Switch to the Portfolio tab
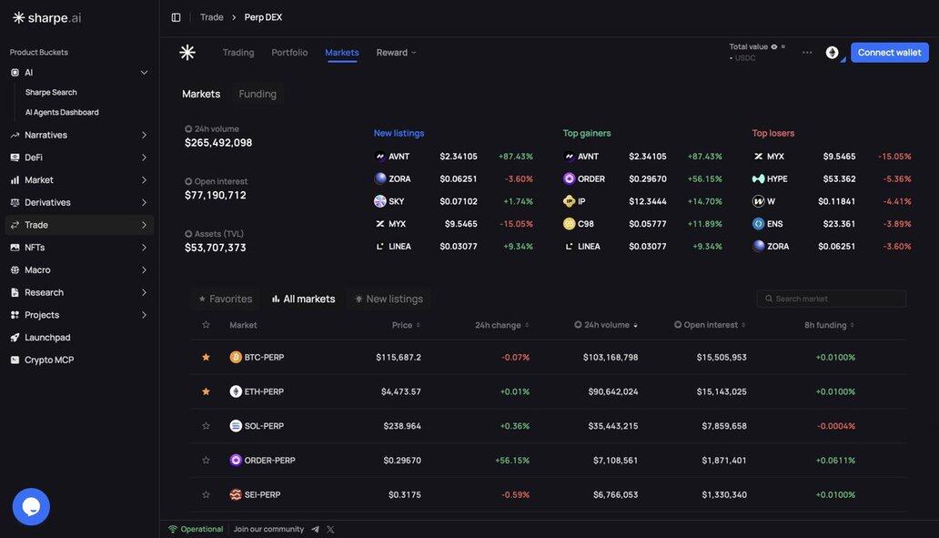This screenshot has height=538, width=939. 289,53
